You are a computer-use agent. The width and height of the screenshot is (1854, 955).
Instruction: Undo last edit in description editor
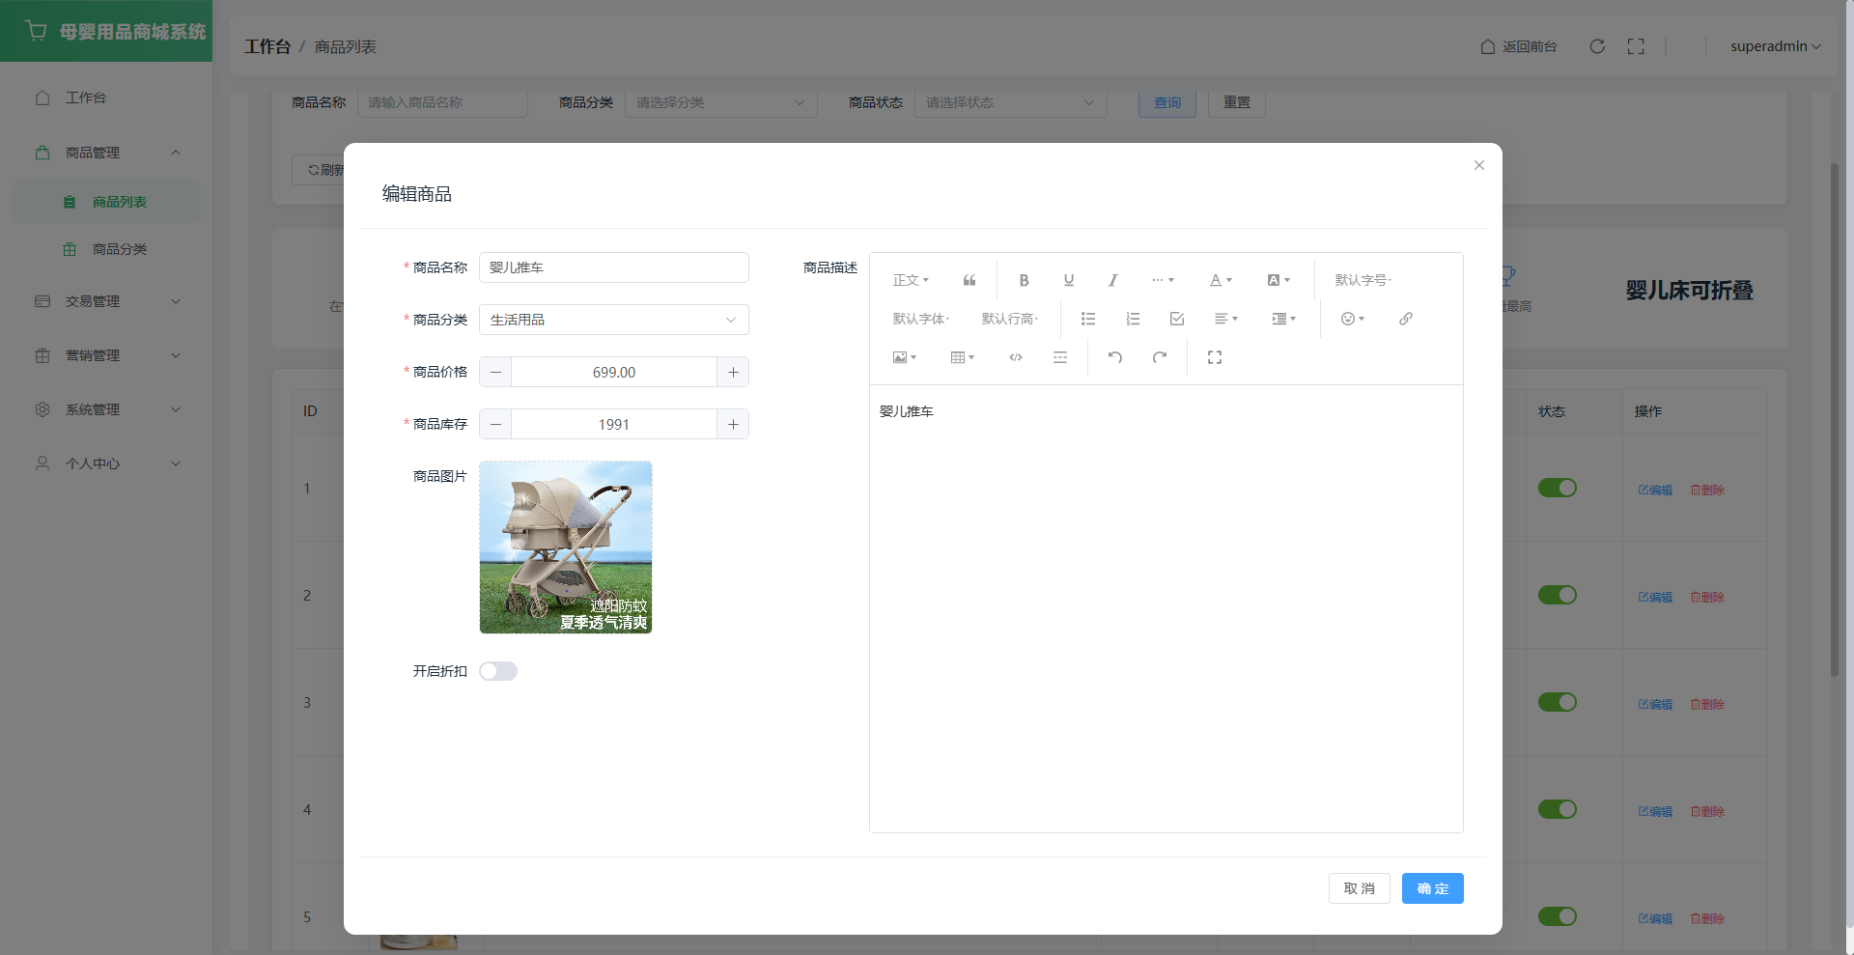(x=1115, y=357)
